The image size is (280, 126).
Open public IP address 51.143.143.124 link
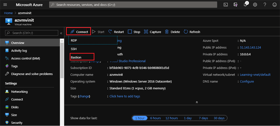pyautogui.click(x=250, y=47)
